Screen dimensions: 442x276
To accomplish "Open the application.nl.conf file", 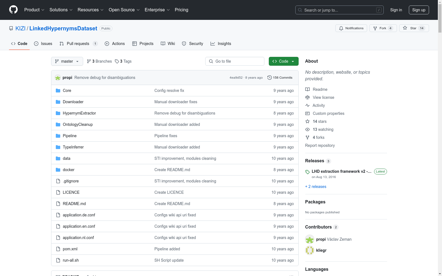I will [x=78, y=238].
